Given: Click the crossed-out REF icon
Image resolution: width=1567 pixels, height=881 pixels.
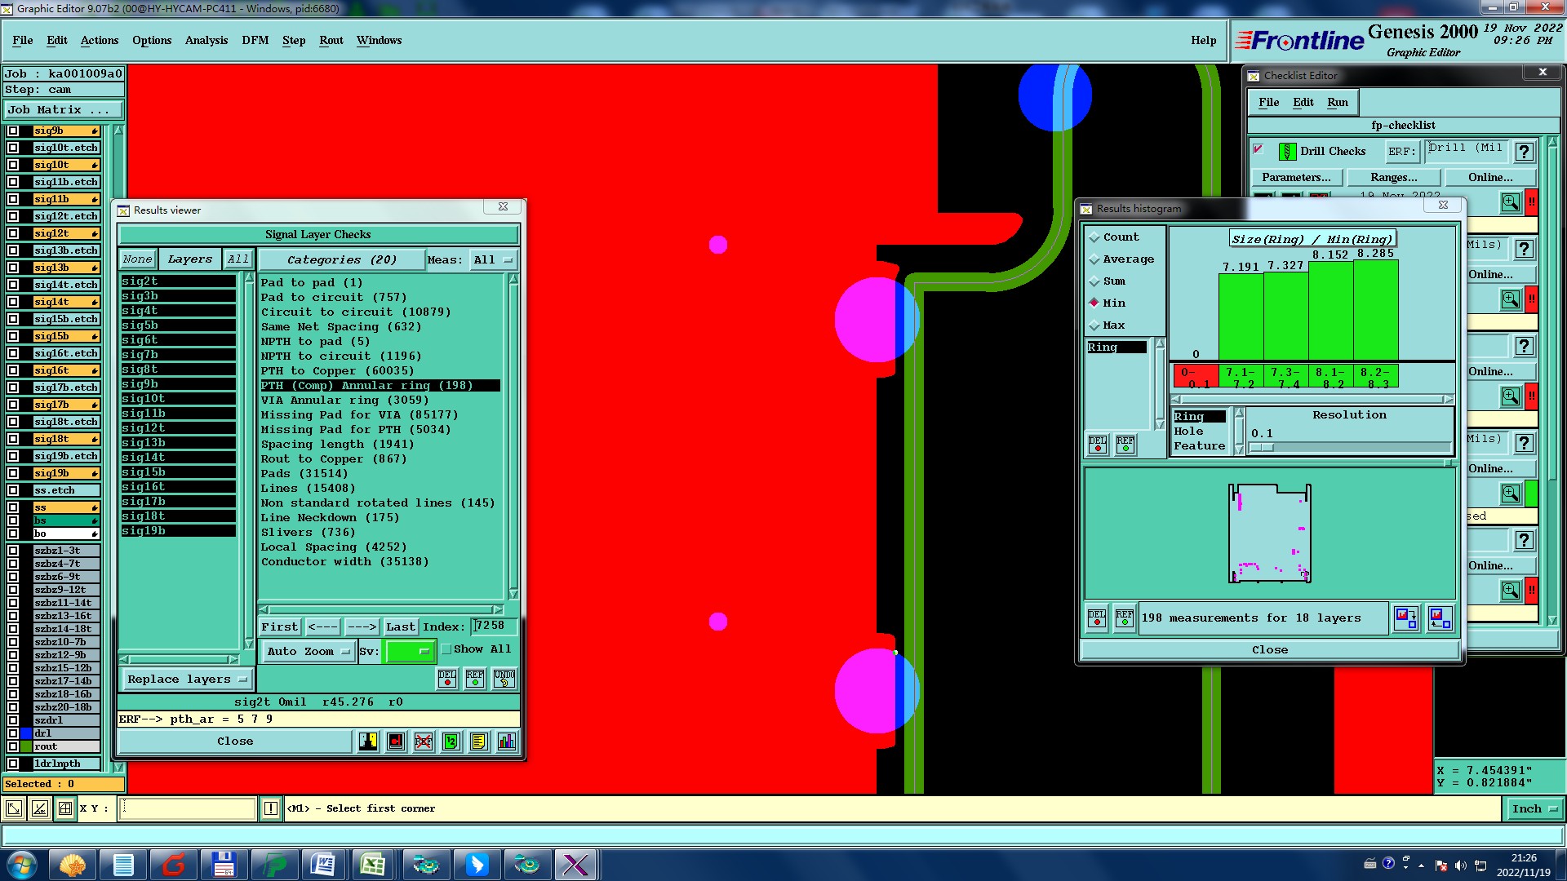Looking at the screenshot, I should tap(424, 742).
